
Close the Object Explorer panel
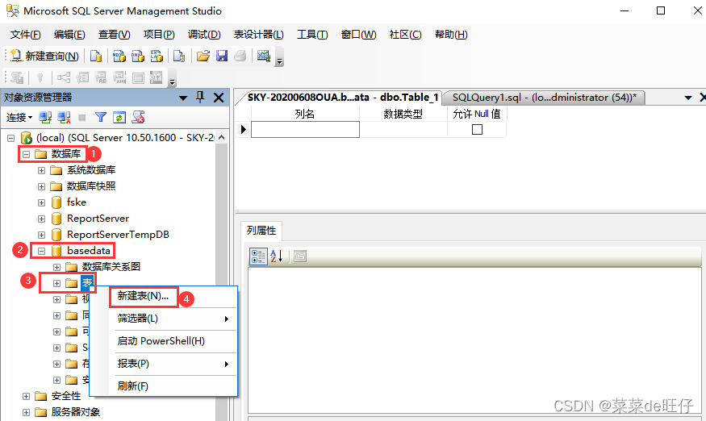point(219,98)
